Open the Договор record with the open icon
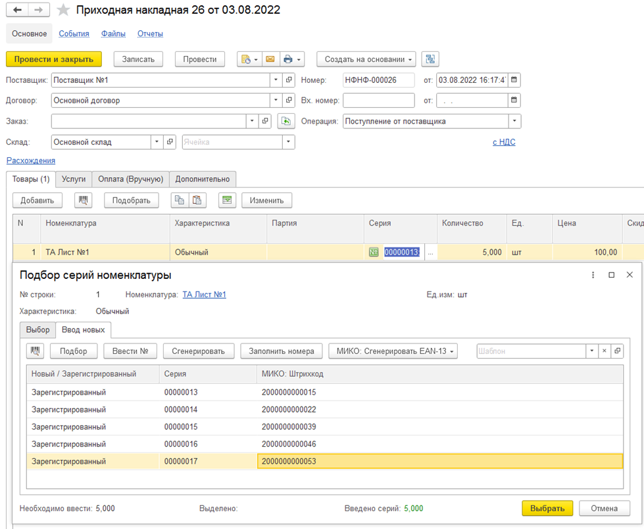Screen dimensions: 644x529 pos(289,100)
